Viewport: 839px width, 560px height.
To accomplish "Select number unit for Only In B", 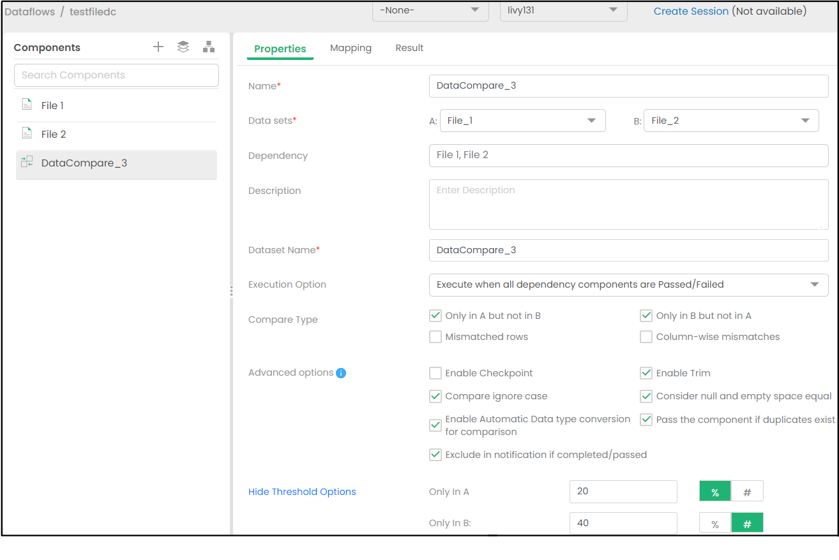I will (747, 524).
